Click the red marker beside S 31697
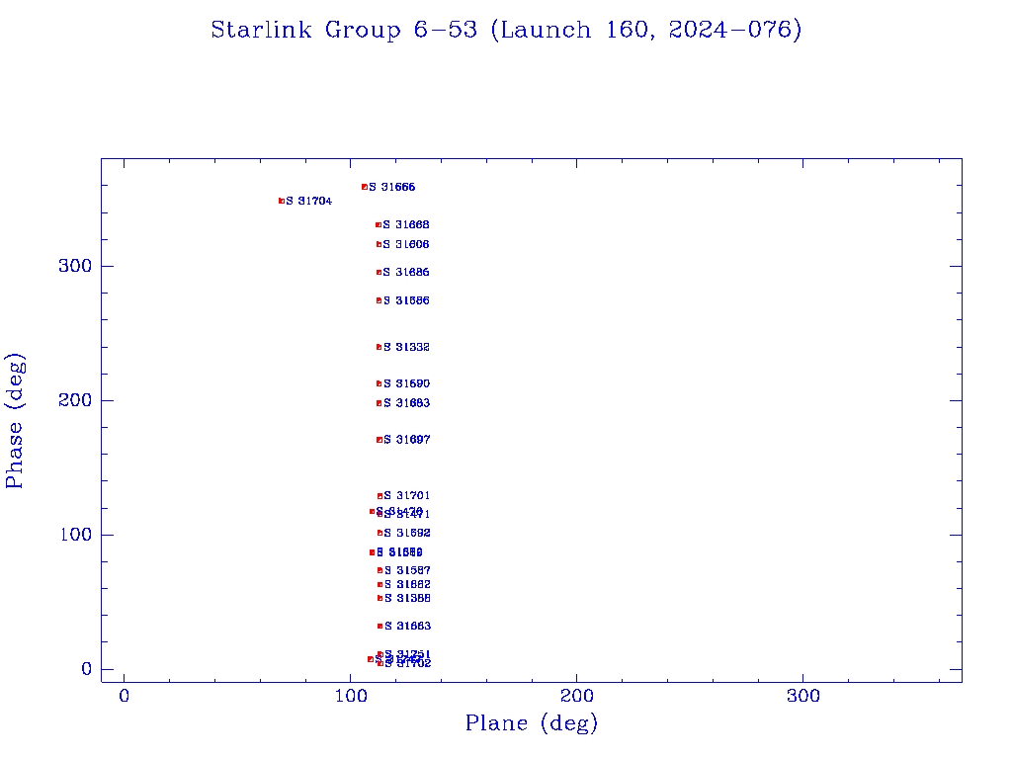The image size is (1012, 759). click(x=379, y=440)
